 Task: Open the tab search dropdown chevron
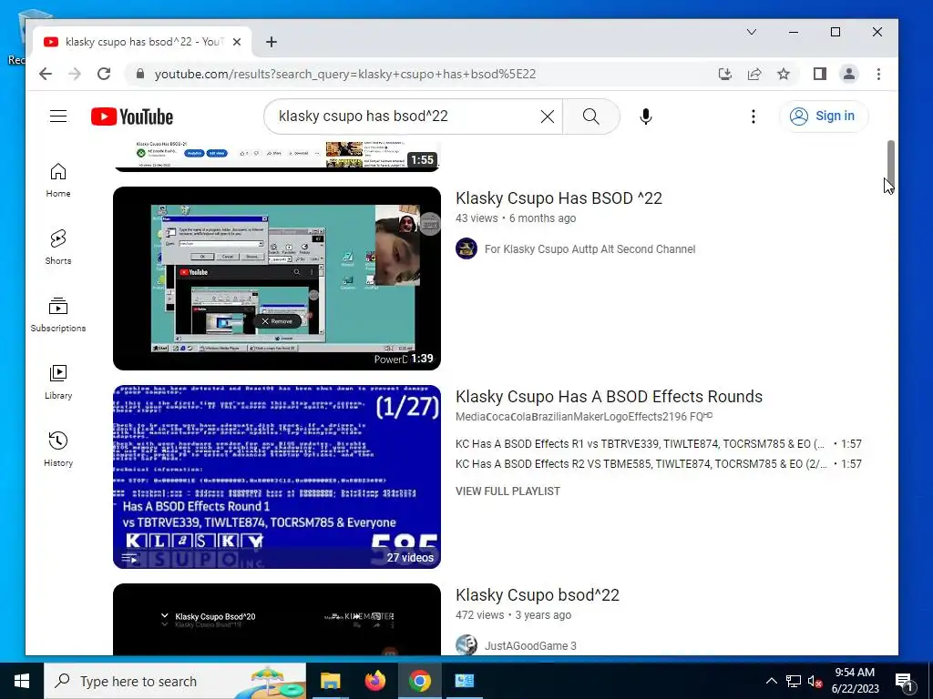click(752, 32)
